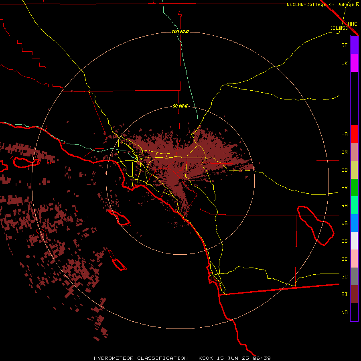This screenshot has width=361, height=361.
Task: Click the UK legend label
Action: pos(344,63)
